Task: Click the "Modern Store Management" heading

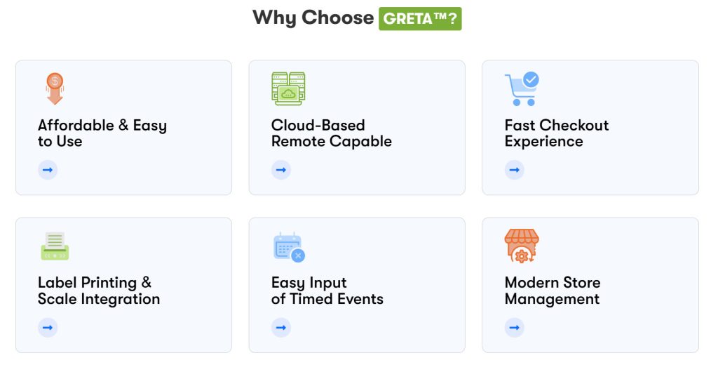Action: tap(553, 291)
